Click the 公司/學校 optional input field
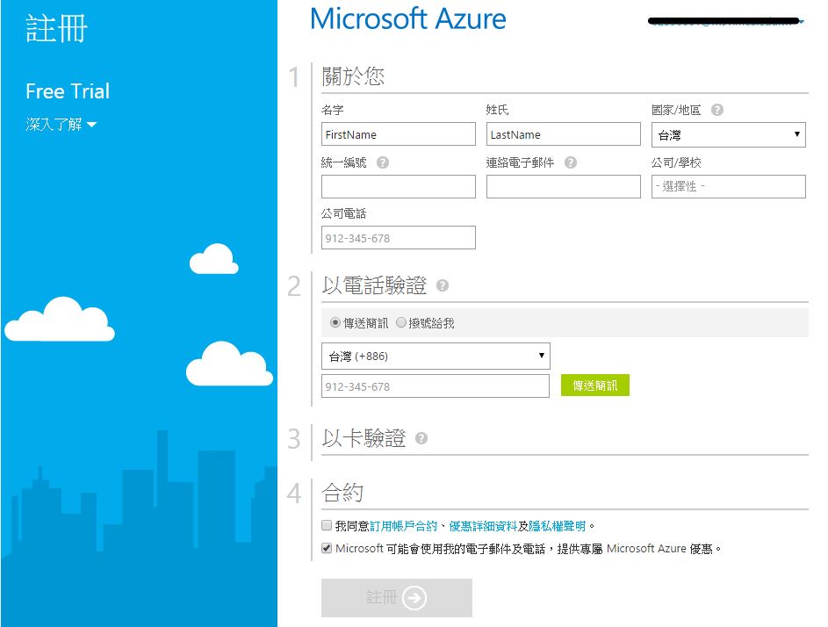828x627 pixels. 728,186
